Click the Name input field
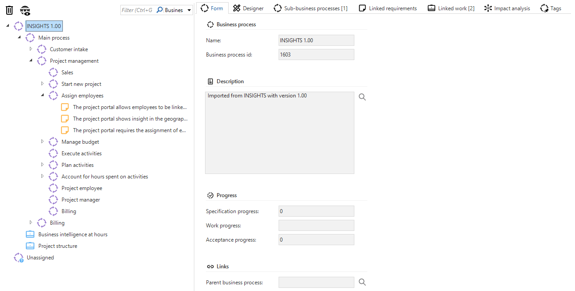The image size is (575, 291). pyautogui.click(x=316, y=40)
